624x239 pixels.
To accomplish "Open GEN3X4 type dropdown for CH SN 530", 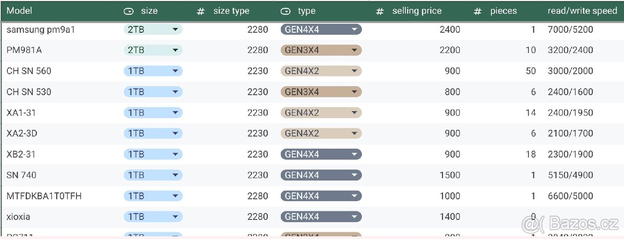I will pyautogui.click(x=321, y=92).
